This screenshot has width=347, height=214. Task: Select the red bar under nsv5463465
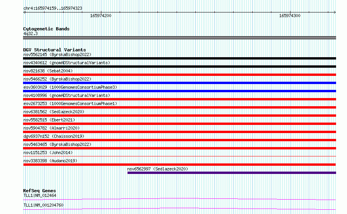pyautogui.click(x=179, y=148)
